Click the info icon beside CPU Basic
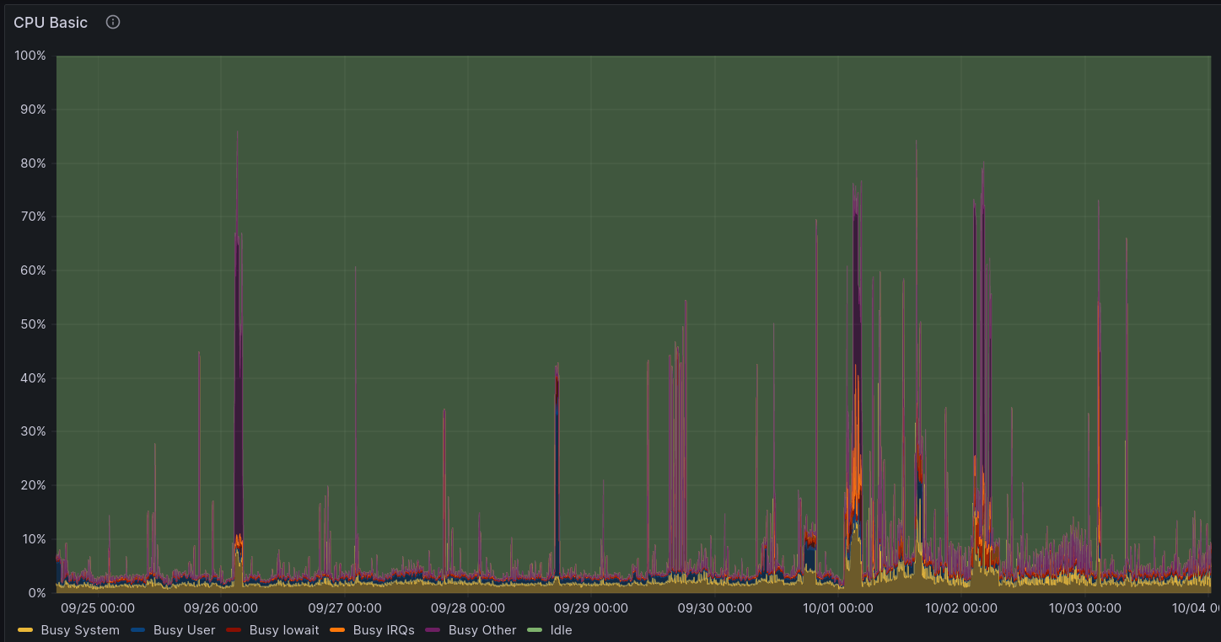 coord(113,22)
